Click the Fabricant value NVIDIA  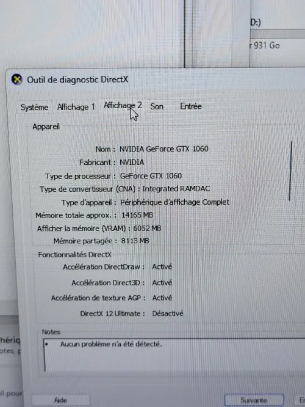coord(132,163)
